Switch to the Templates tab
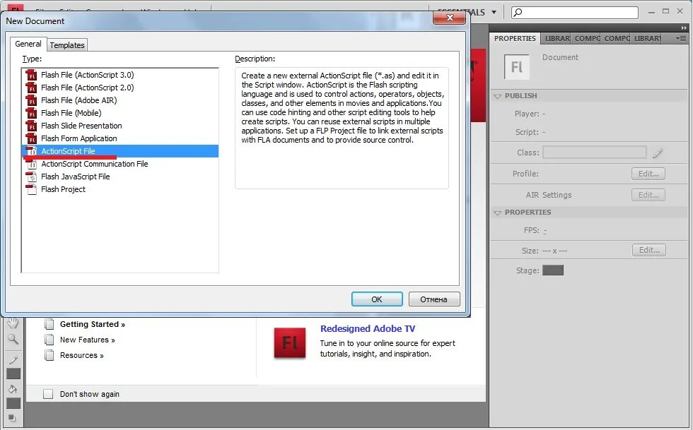Image resolution: width=693 pixels, height=430 pixels. coord(66,45)
